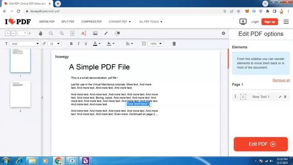The height and width of the screenshot is (165, 293).
Task: Reorder New Text 1 with drag handle
Action: click(x=235, y=97)
